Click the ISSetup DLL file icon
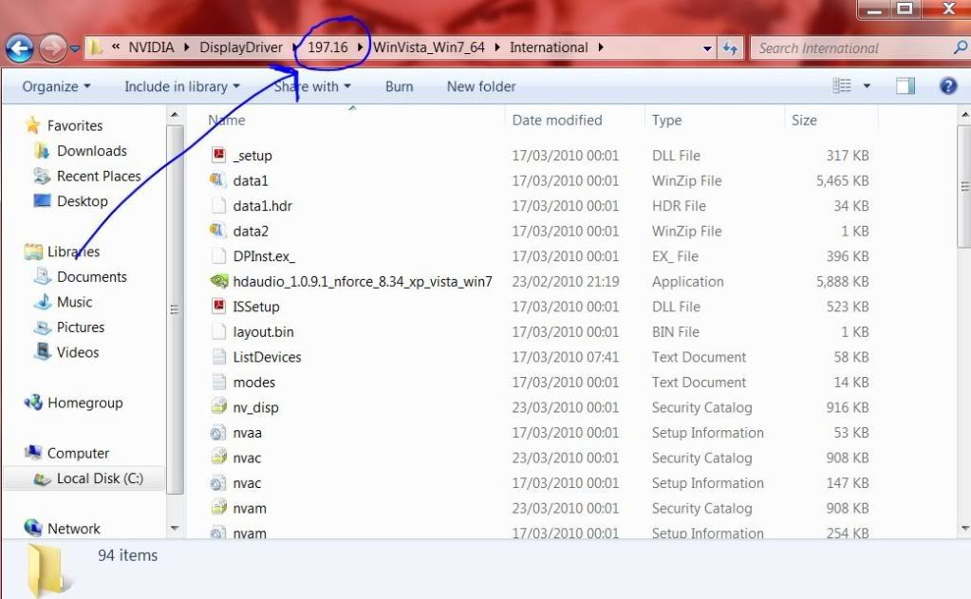This screenshot has width=971, height=599. 218,306
